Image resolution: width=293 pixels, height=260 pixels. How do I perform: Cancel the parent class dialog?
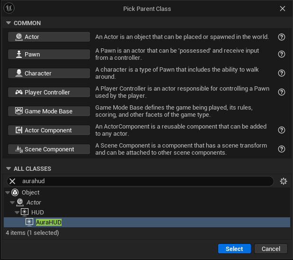(271, 249)
